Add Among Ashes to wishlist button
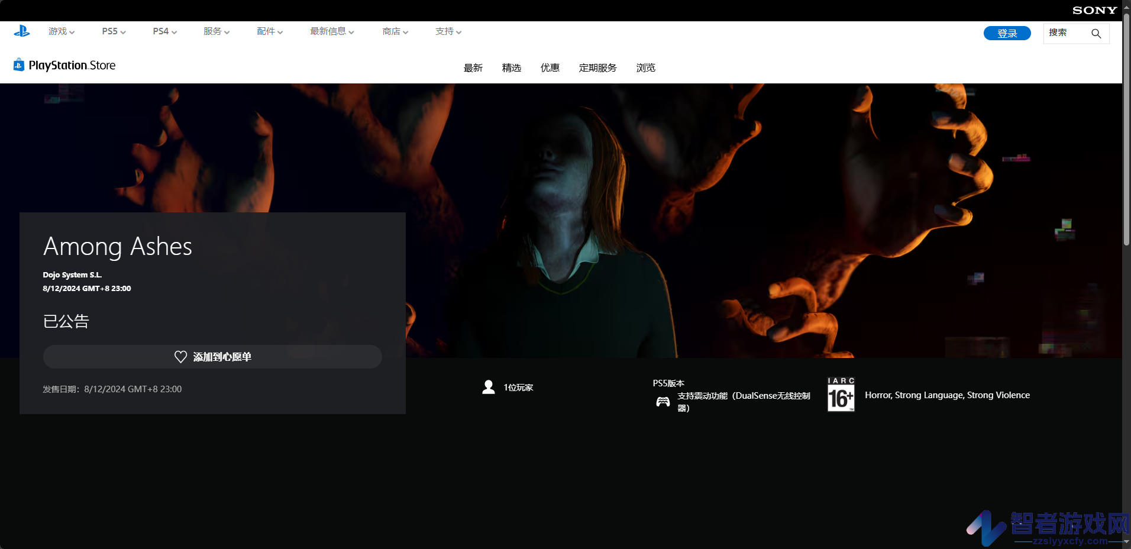Screen dimensions: 1131x549 point(212,357)
